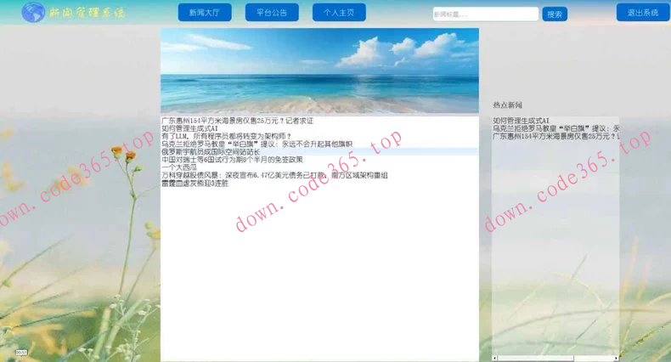Click the globe logo icon
The image size is (671, 362).
click(x=33, y=13)
